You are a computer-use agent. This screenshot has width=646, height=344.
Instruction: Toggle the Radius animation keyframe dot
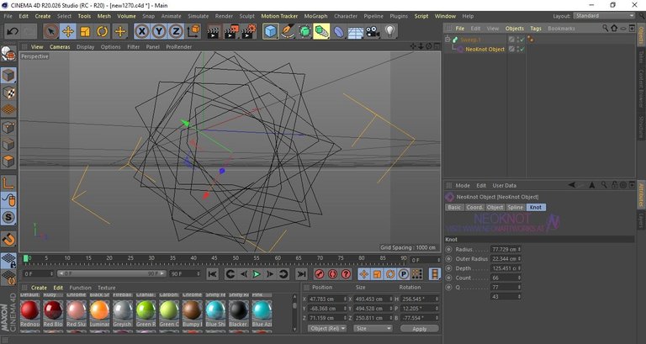pyautogui.click(x=448, y=249)
